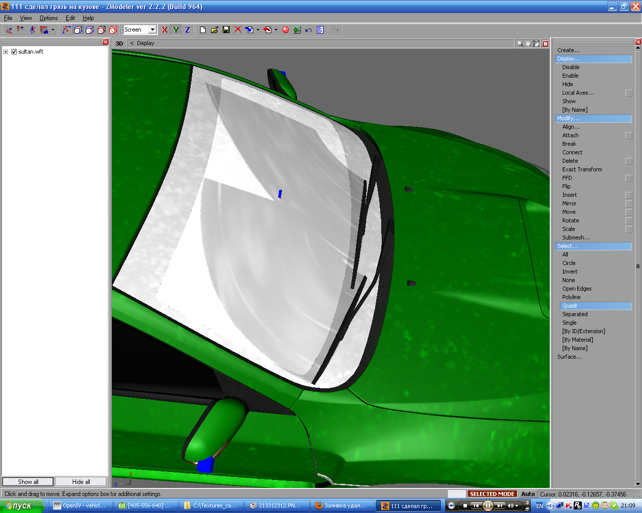Click the Show all button
Viewport: 642px width, 513px height.
click(x=28, y=482)
